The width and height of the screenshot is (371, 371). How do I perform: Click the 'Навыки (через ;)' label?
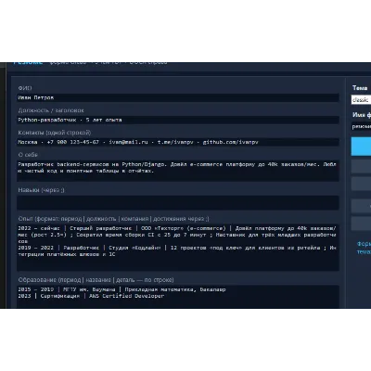[x=41, y=190]
